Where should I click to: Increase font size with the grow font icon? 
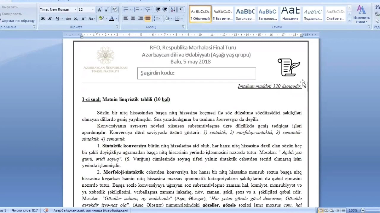click(99, 10)
